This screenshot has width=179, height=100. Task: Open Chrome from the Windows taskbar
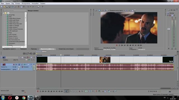[24, 98]
